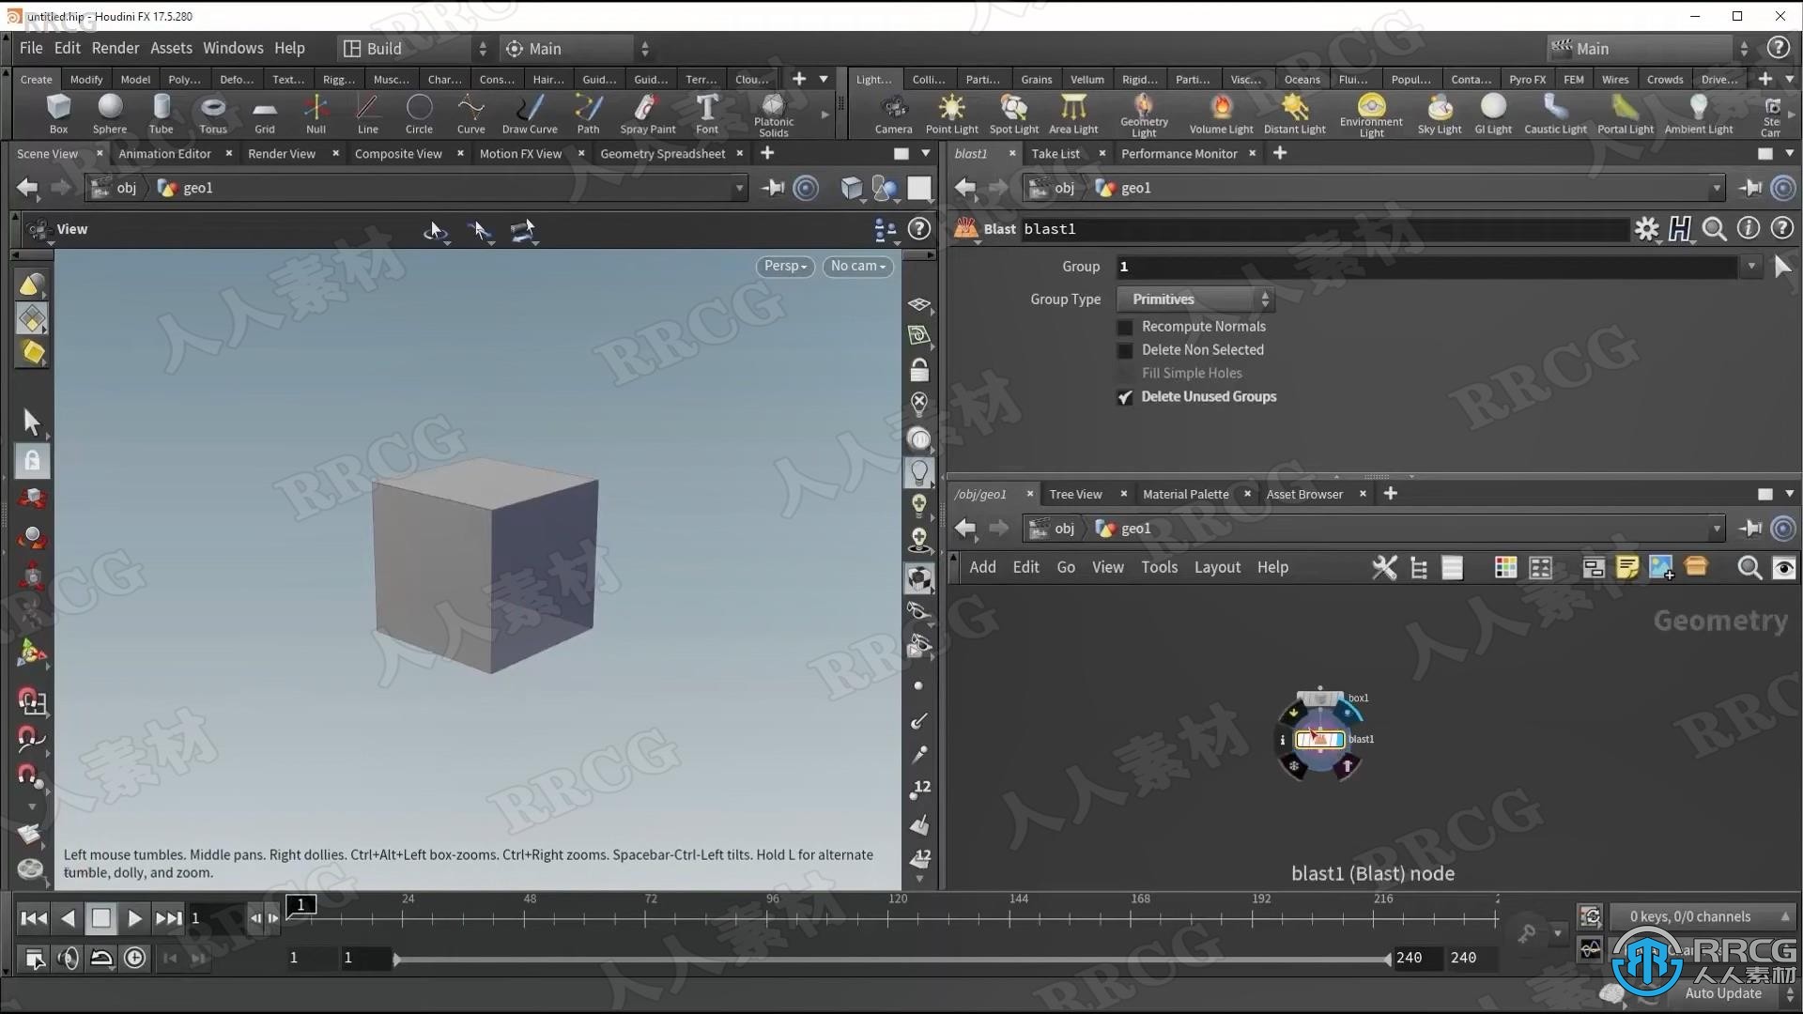Toggle Recompute Normals checkbox
This screenshot has width=1803, height=1014.
click(x=1125, y=327)
